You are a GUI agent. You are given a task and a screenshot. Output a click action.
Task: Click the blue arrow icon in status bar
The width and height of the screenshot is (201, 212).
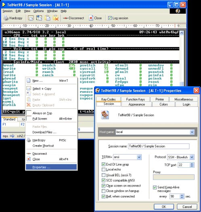pyautogui.click(x=12, y=136)
